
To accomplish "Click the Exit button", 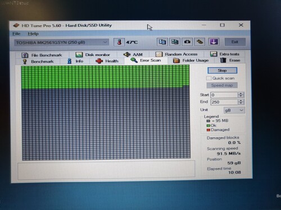I will pyautogui.click(x=235, y=42).
